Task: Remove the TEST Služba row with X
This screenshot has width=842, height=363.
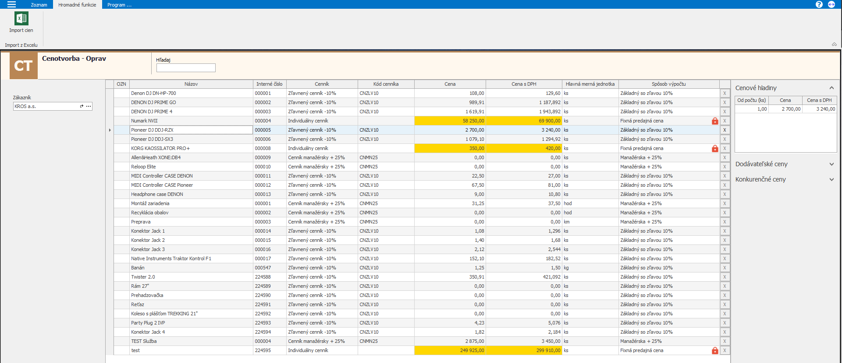Action: pyautogui.click(x=725, y=341)
